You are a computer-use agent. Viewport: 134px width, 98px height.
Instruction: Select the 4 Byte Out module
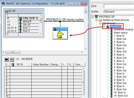point(120,58)
